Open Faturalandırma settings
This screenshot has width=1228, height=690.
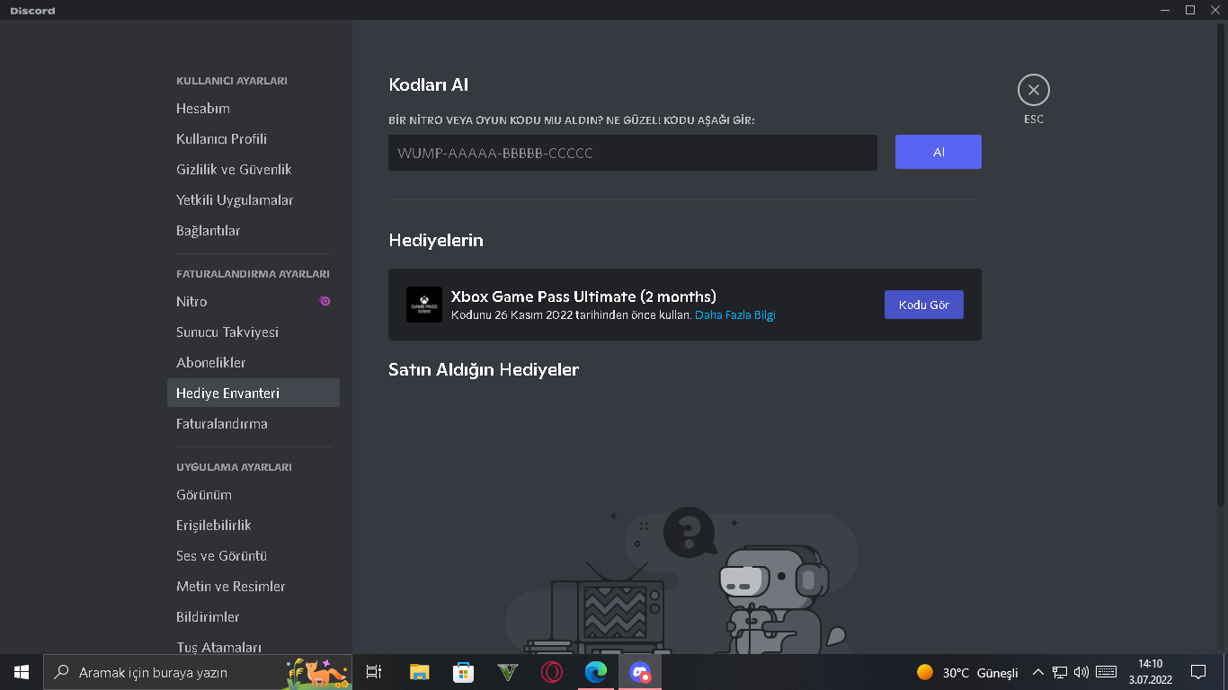click(254, 424)
